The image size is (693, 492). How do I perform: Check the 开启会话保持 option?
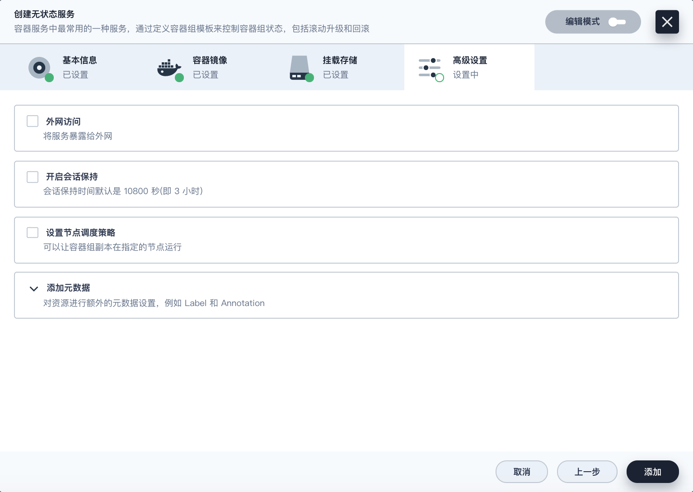pos(33,177)
